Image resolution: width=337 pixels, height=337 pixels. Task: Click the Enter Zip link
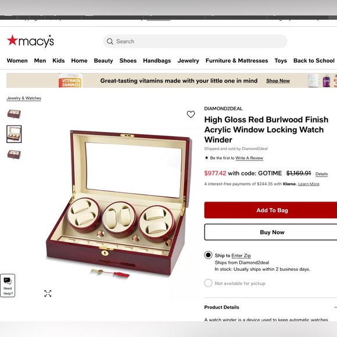(x=241, y=256)
